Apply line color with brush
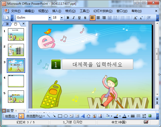Screen dimensions: 161x127 (116, 116)
